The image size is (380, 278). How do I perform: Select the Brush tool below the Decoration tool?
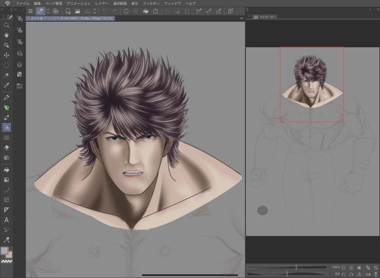pos(7,117)
